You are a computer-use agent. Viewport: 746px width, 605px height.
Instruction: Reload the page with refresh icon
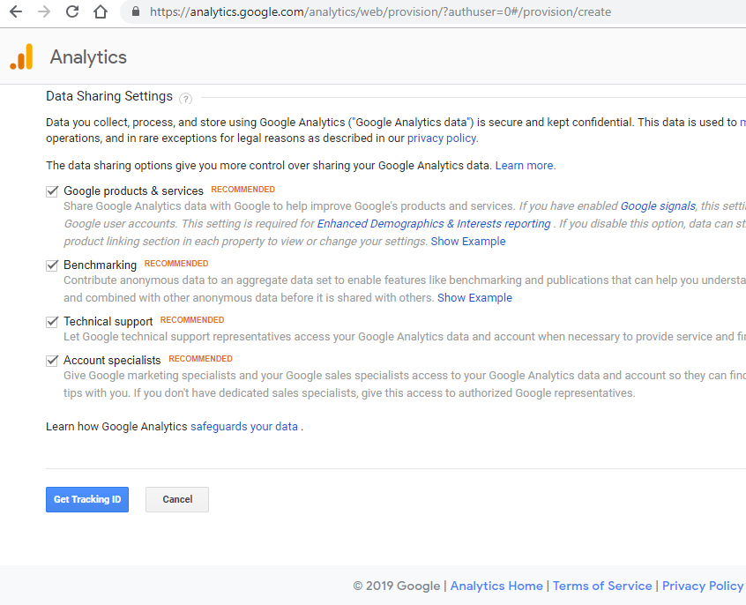pos(72,11)
